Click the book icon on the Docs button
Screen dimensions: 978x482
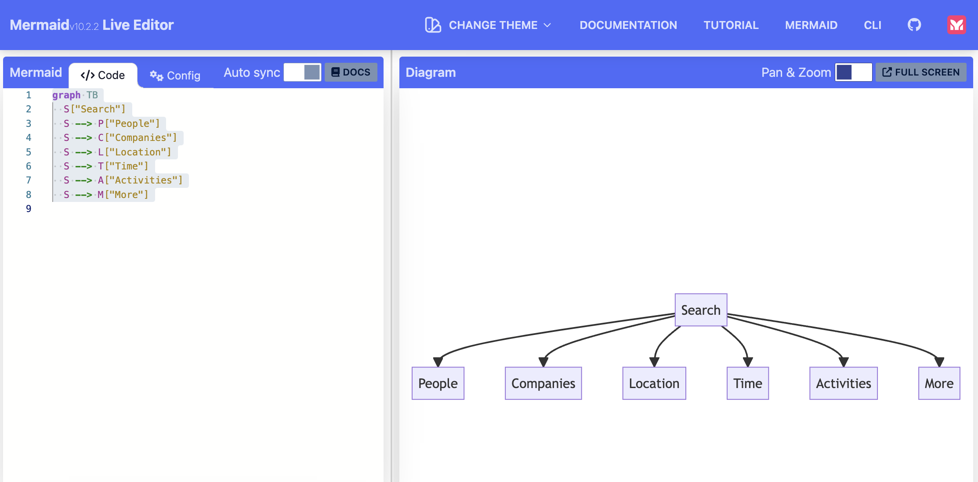coord(335,72)
